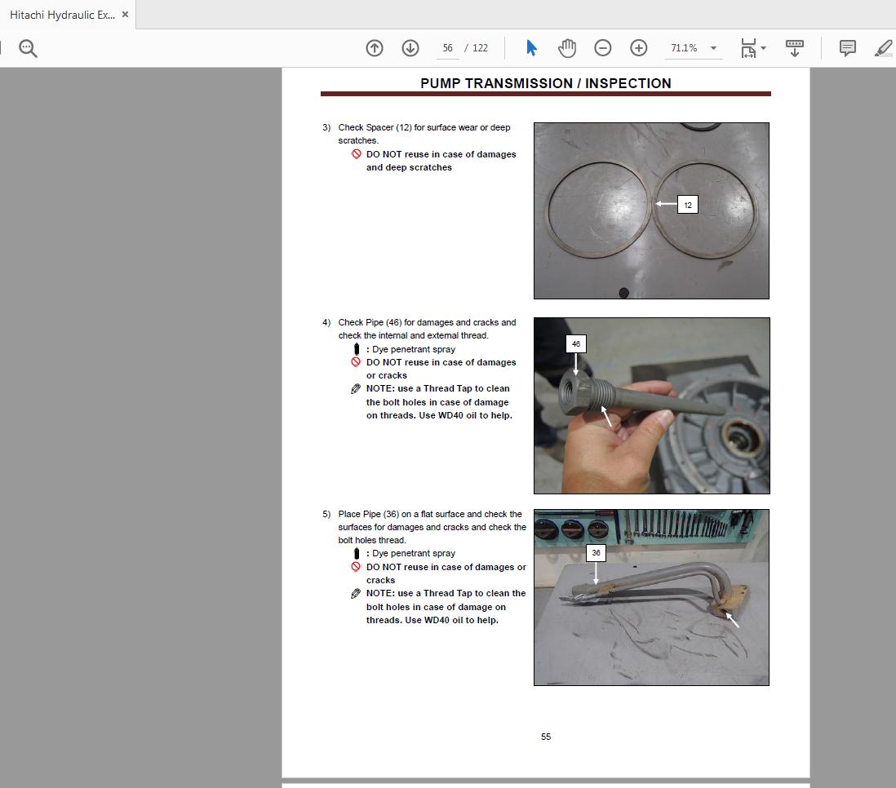Click the PUMP TRANSMISSION / INSPECTION heading
This screenshot has width=896, height=788.
point(545,83)
